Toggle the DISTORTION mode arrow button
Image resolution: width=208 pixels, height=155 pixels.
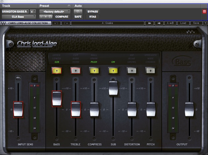click(x=132, y=71)
